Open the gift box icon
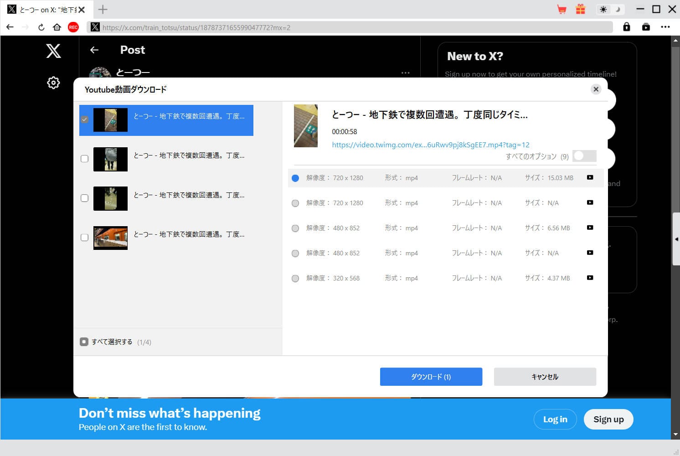 pos(580,10)
